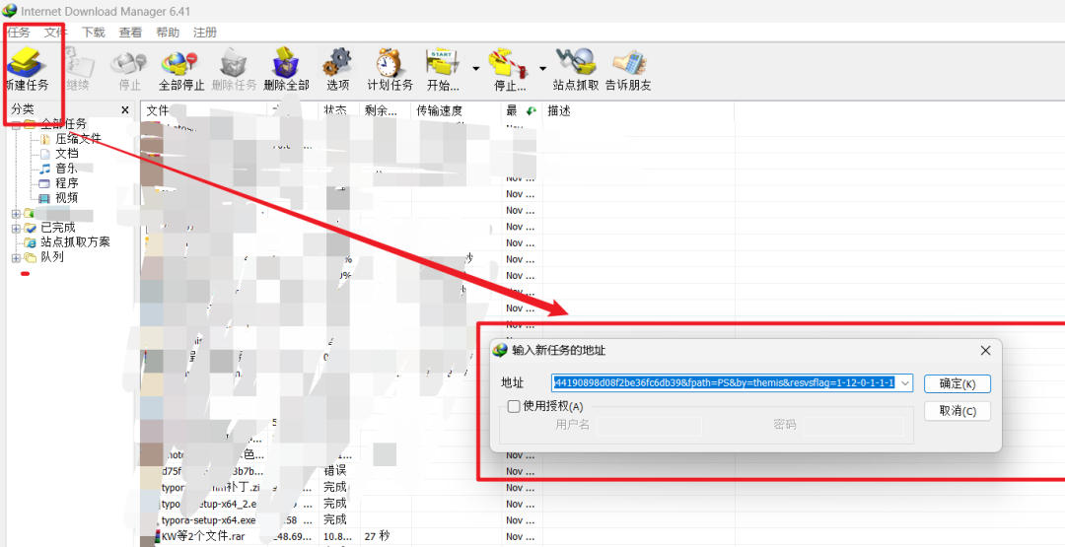The height and width of the screenshot is (547, 1065).
Task: Click the 视频 film icon in tree
Action: [44, 198]
